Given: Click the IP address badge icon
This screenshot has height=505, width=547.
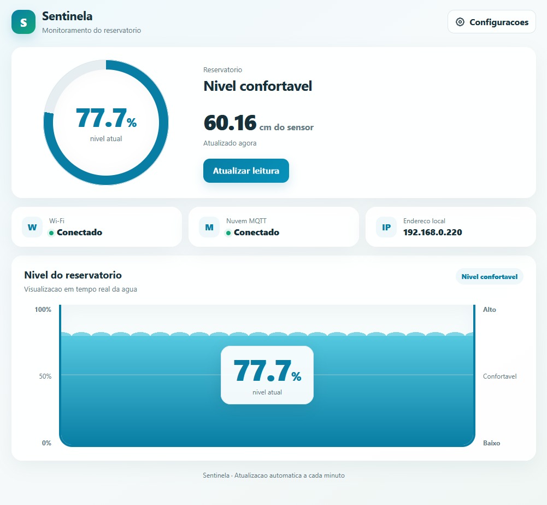Looking at the screenshot, I should 386,227.
